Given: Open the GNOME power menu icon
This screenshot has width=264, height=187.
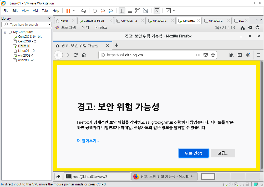Looking at the screenshot, I should [x=257, y=28].
